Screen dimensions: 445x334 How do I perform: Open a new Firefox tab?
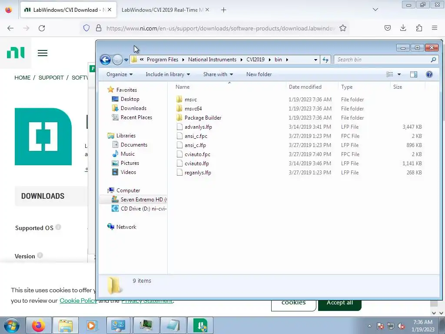pyautogui.click(x=224, y=10)
